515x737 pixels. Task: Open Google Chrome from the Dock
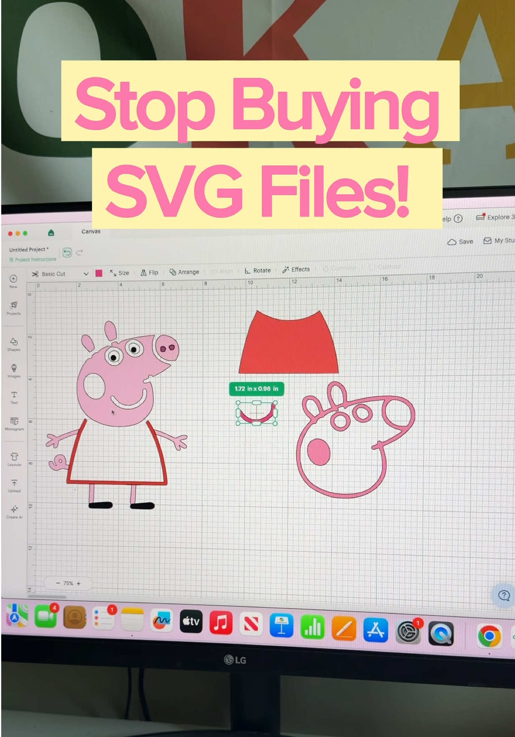click(x=489, y=636)
